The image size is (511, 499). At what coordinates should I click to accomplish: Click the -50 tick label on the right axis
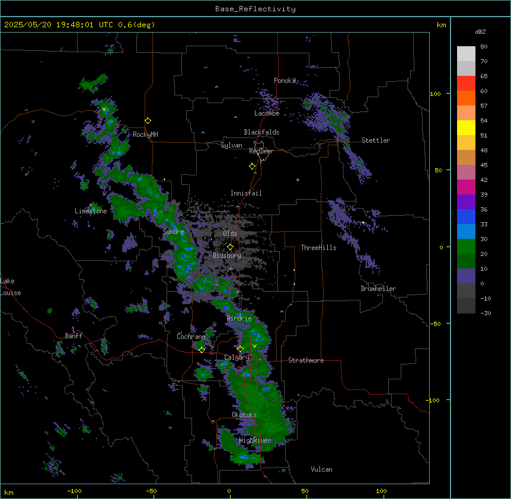pyautogui.click(x=435, y=324)
